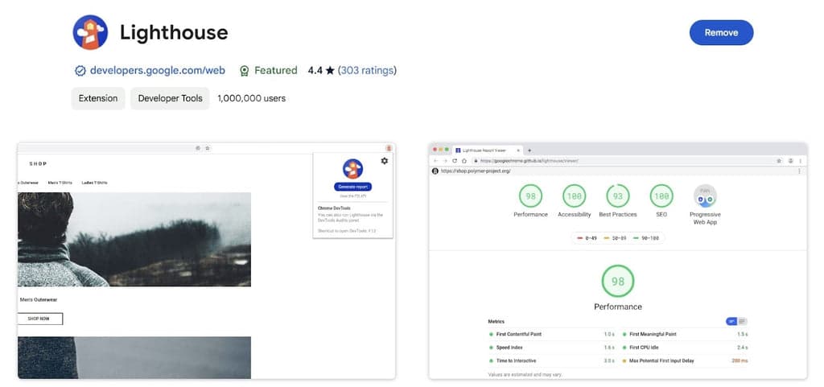Click the Best Practices 93 score gauge
Image resolution: width=824 pixels, height=387 pixels.
pos(617,196)
